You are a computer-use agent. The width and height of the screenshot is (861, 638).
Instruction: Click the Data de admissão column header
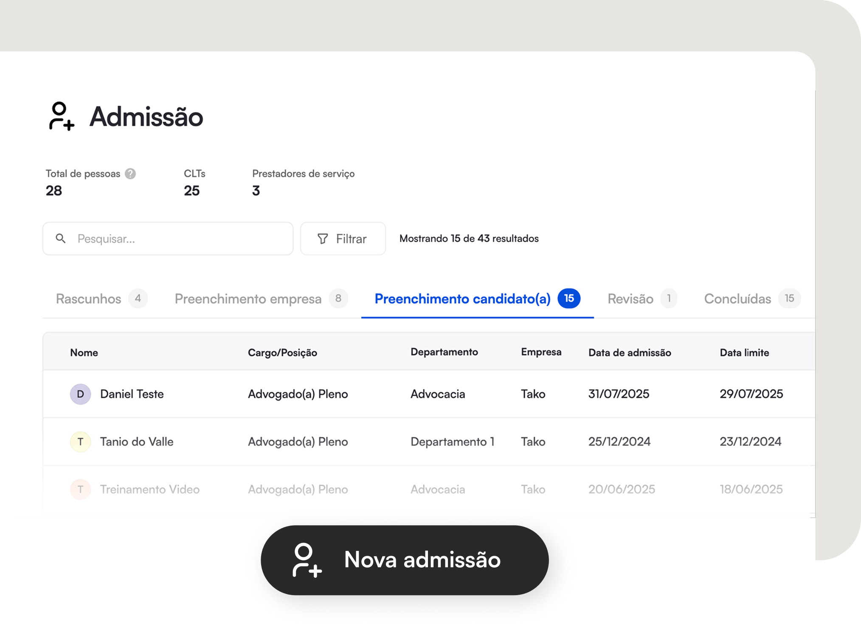coord(630,353)
